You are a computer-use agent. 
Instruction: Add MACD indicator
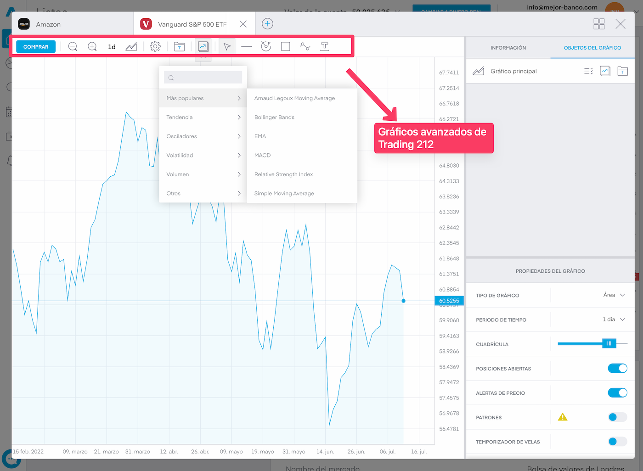coord(302,156)
